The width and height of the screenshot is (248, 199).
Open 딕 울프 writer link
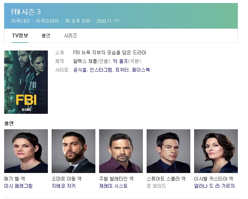click(121, 61)
